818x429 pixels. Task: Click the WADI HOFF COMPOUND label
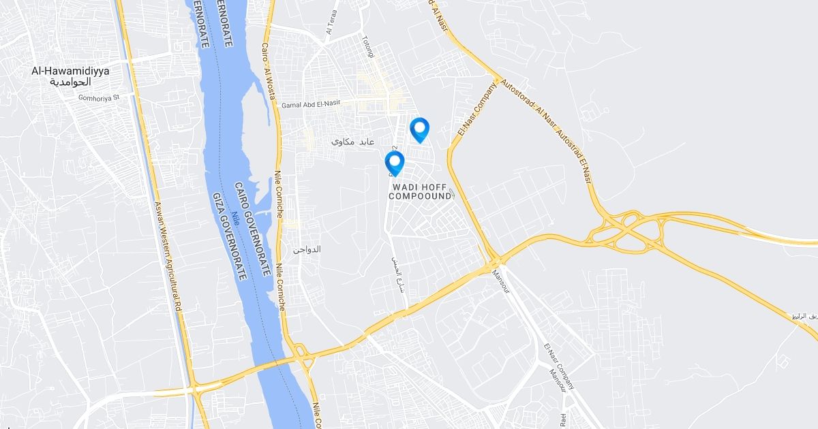coord(420,191)
